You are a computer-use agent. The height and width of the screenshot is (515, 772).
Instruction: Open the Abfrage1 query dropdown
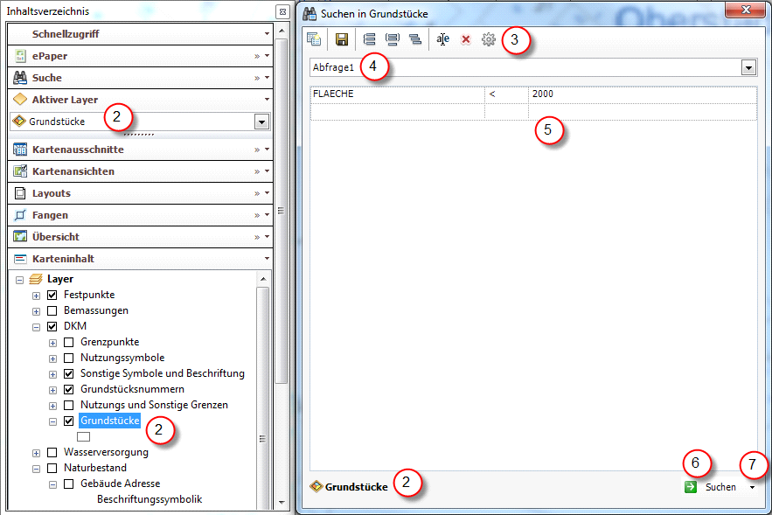pyautogui.click(x=748, y=67)
